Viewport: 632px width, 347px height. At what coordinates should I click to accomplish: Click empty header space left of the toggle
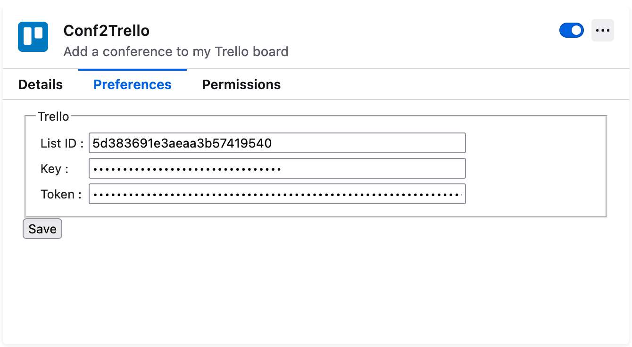pyautogui.click(x=424, y=33)
